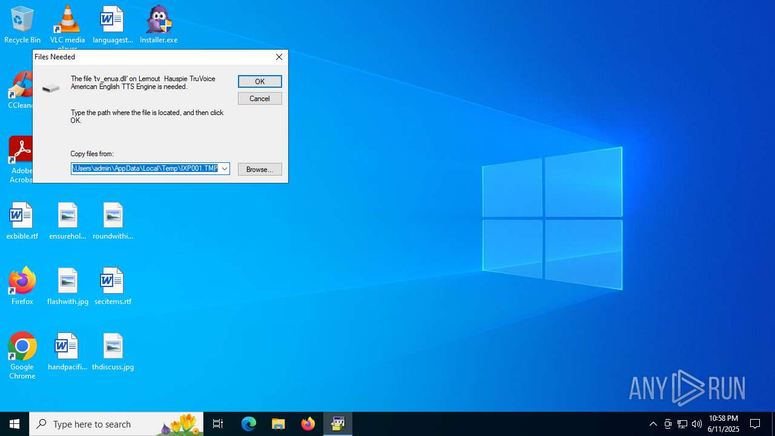Close the Files Needed dialog

point(279,57)
